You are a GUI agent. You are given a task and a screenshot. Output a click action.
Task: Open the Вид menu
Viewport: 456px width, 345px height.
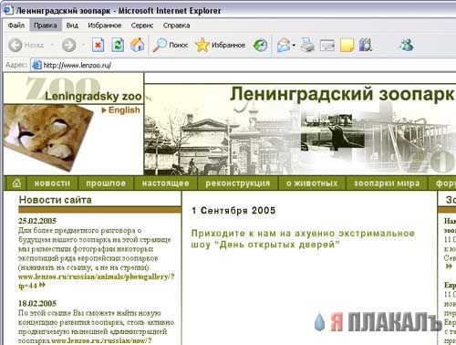point(72,26)
